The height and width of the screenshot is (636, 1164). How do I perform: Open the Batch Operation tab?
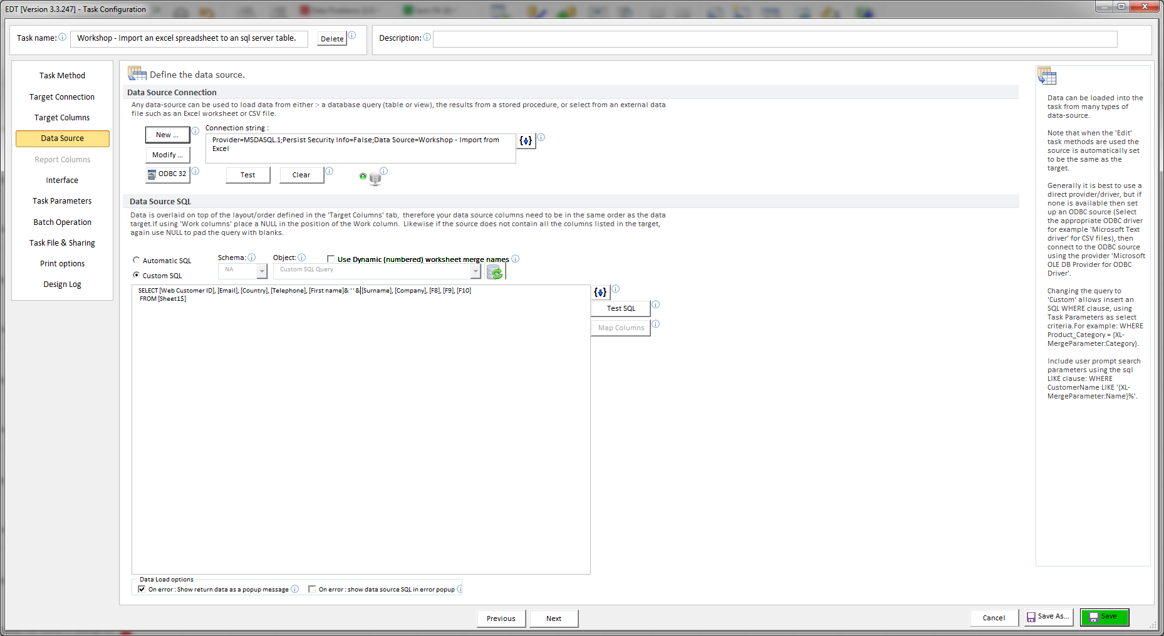click(62, 222)
